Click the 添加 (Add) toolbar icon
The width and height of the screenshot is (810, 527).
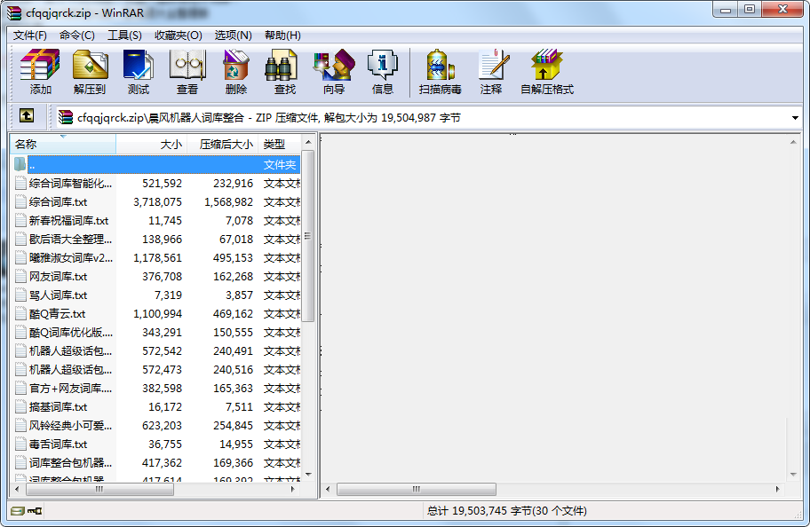point(40,72)
